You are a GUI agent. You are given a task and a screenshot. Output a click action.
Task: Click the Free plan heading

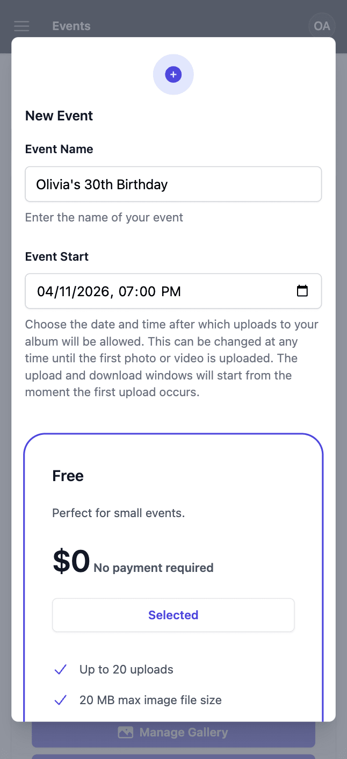68,475
